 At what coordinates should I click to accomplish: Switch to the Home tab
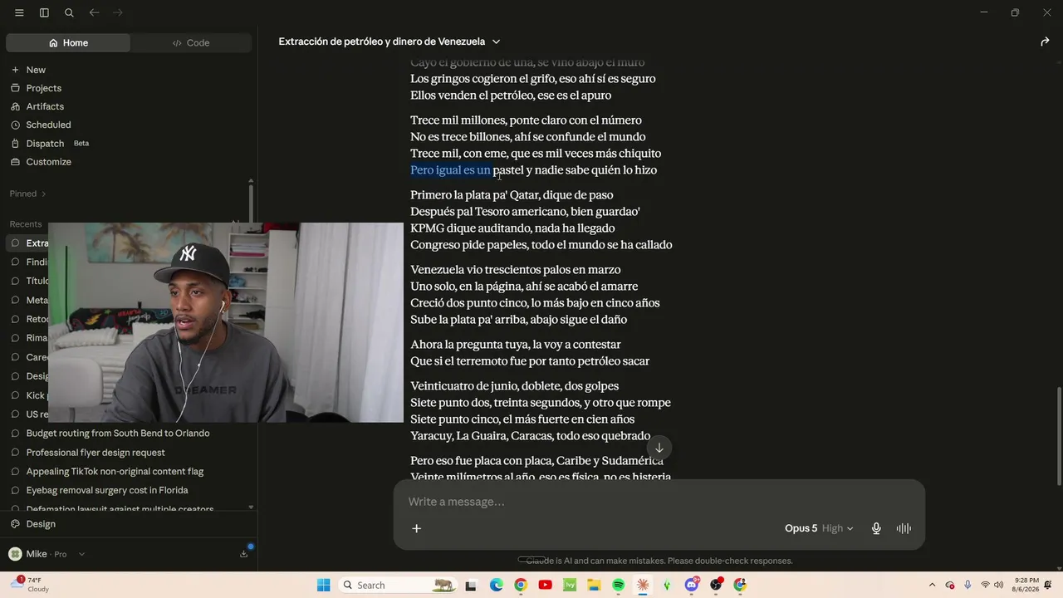point(68,42)
